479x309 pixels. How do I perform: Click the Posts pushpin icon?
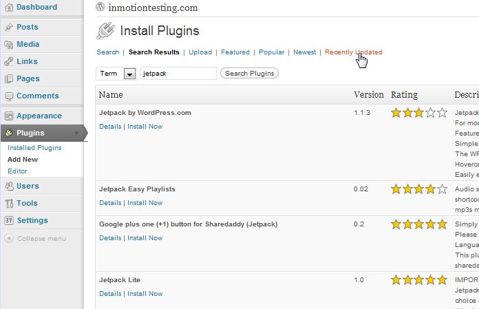8,27
